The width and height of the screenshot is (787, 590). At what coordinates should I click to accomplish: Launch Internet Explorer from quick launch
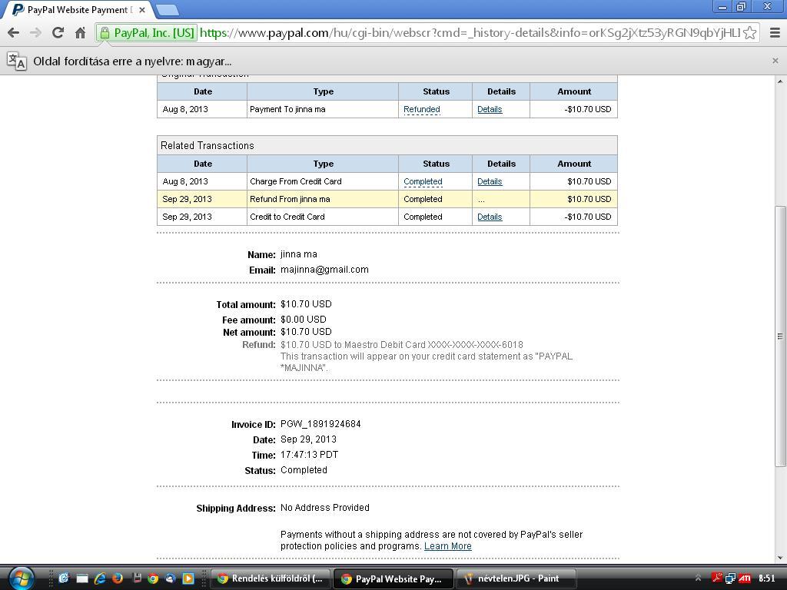coord(99,578)
